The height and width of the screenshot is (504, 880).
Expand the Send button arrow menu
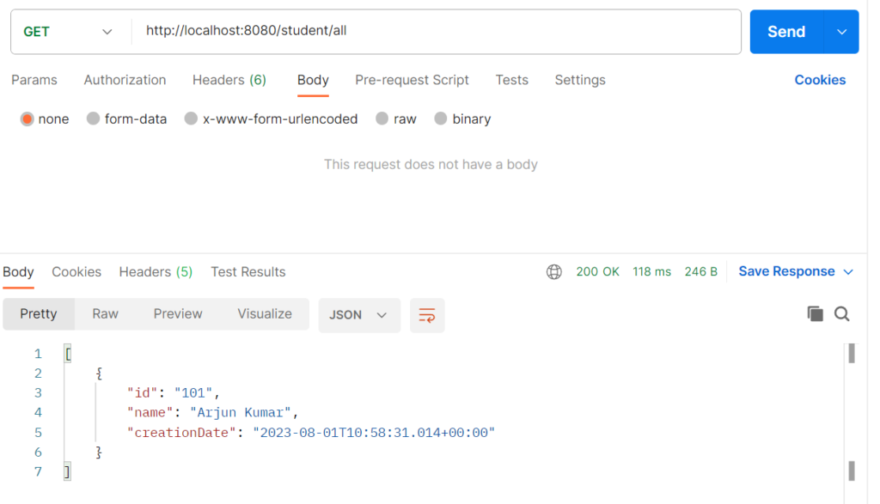pyautogui.click(x=841, y=32)
